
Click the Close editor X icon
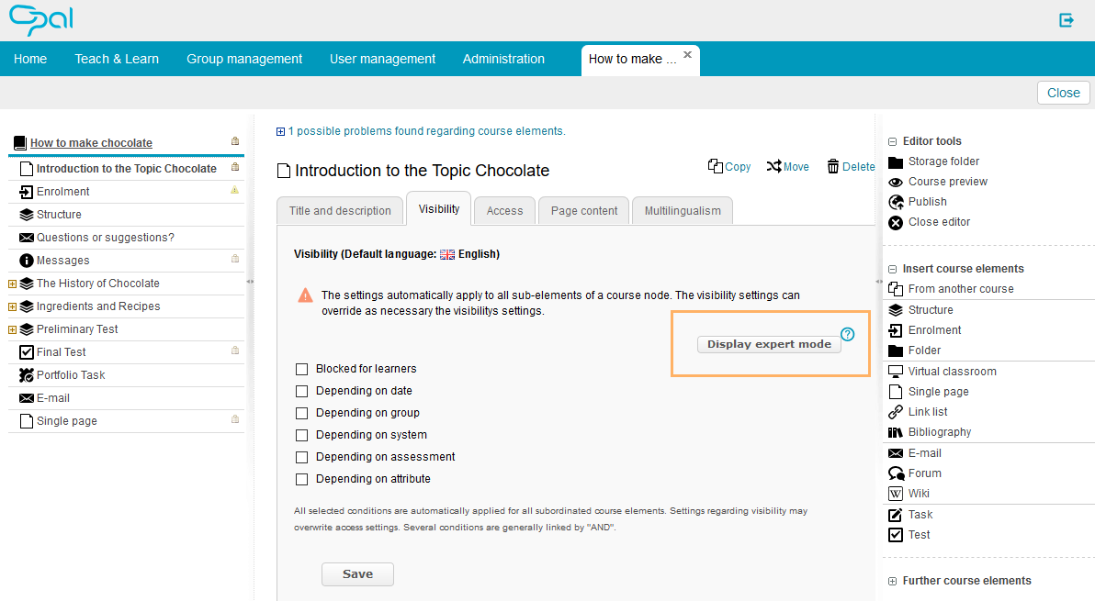pos(896,222)
